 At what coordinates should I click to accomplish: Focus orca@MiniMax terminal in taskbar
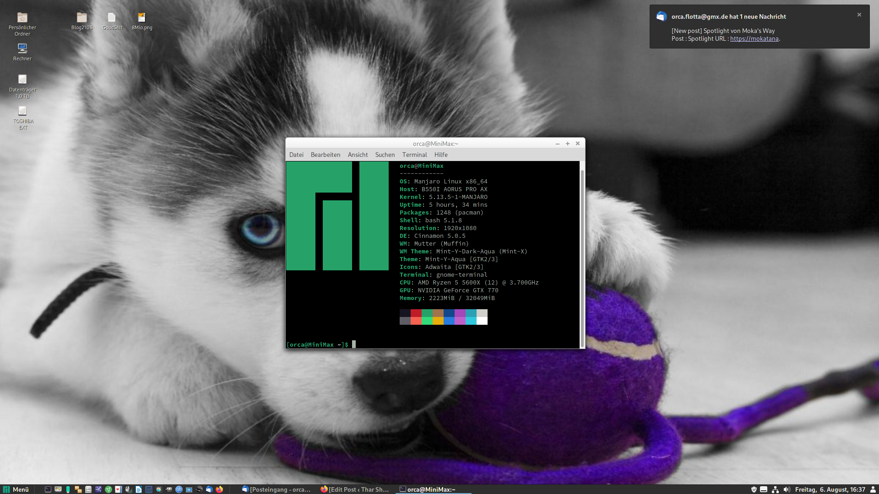433,489
